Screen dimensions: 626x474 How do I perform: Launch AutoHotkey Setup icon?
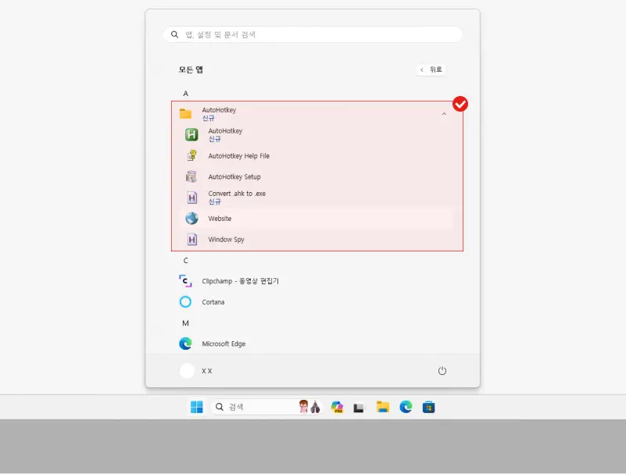pyautogui.click(x=191, y=176)
